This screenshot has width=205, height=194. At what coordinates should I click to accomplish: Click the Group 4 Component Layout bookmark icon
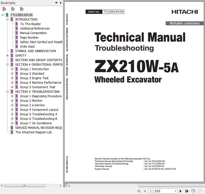point(17,110)
